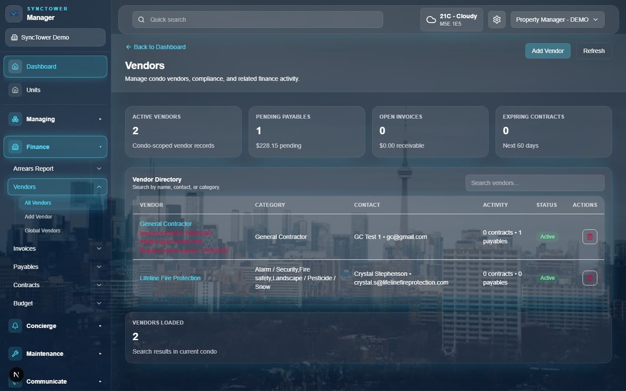Screen dimensions: 626x391
Task: Click the Finance section icon
Action: click(x=15, y=147)
